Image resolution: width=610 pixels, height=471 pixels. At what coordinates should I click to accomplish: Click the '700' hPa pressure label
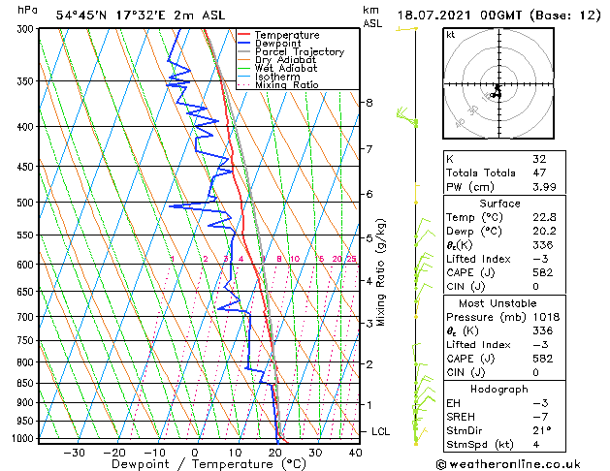point(27,317)
